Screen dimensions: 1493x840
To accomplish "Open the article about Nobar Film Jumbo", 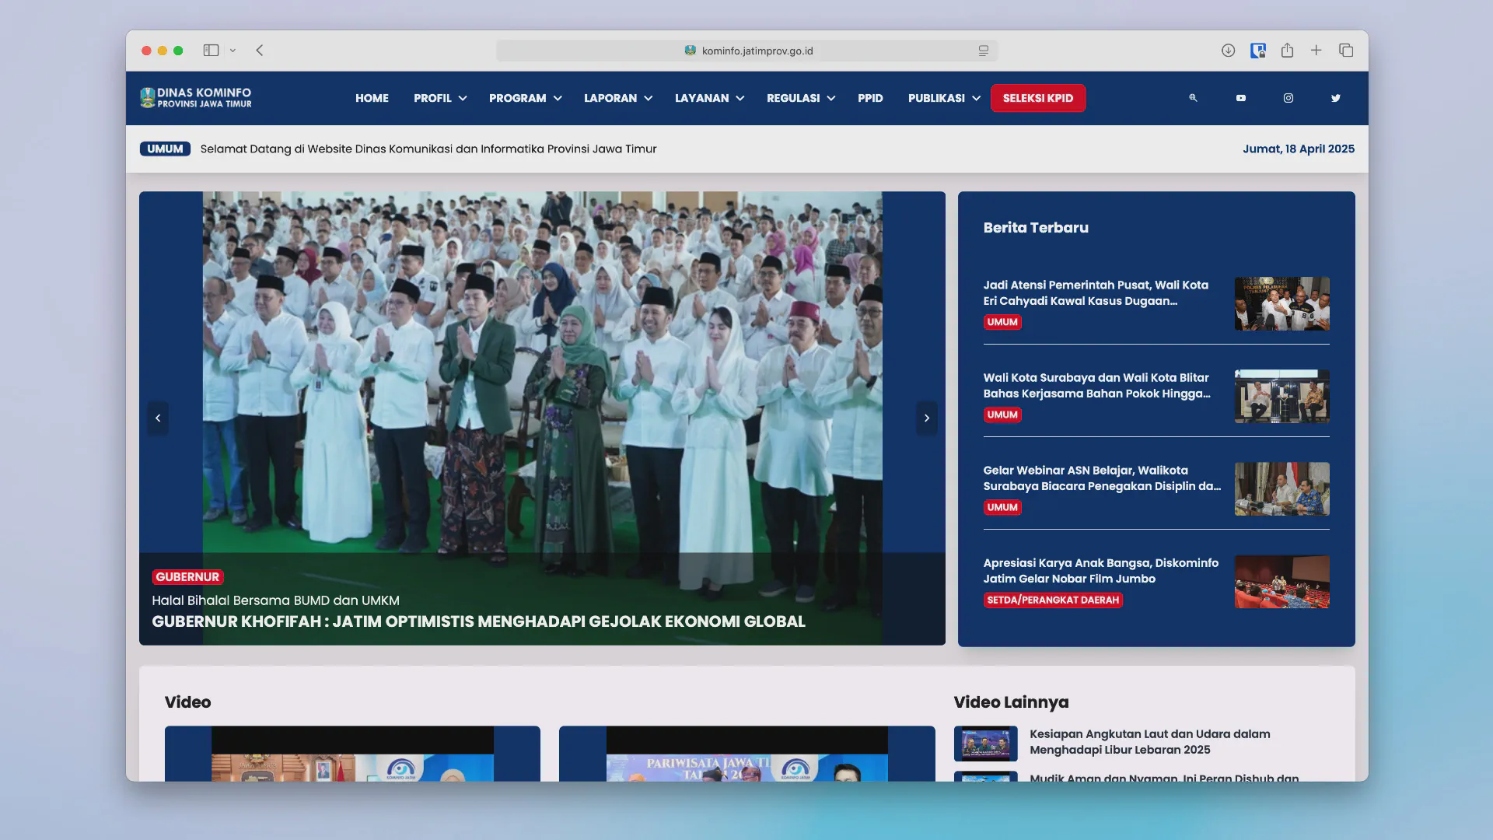I will point(1101,571).
